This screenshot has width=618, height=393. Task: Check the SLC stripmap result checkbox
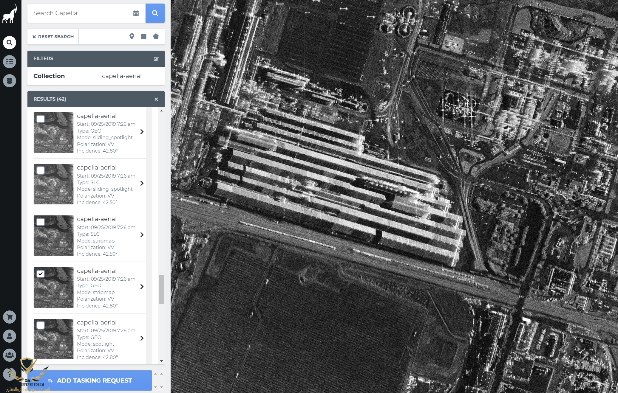(41, 222)
